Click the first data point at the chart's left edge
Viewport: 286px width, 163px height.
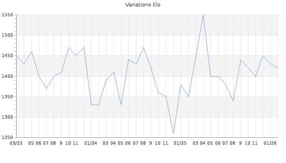click(x=17, y=56)
